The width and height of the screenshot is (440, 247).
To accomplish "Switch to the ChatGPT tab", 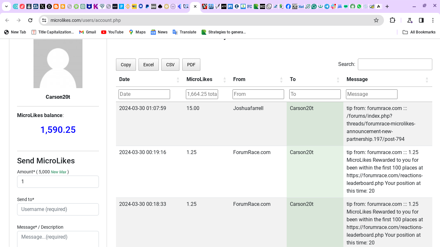I will click(x=83, y=6).
